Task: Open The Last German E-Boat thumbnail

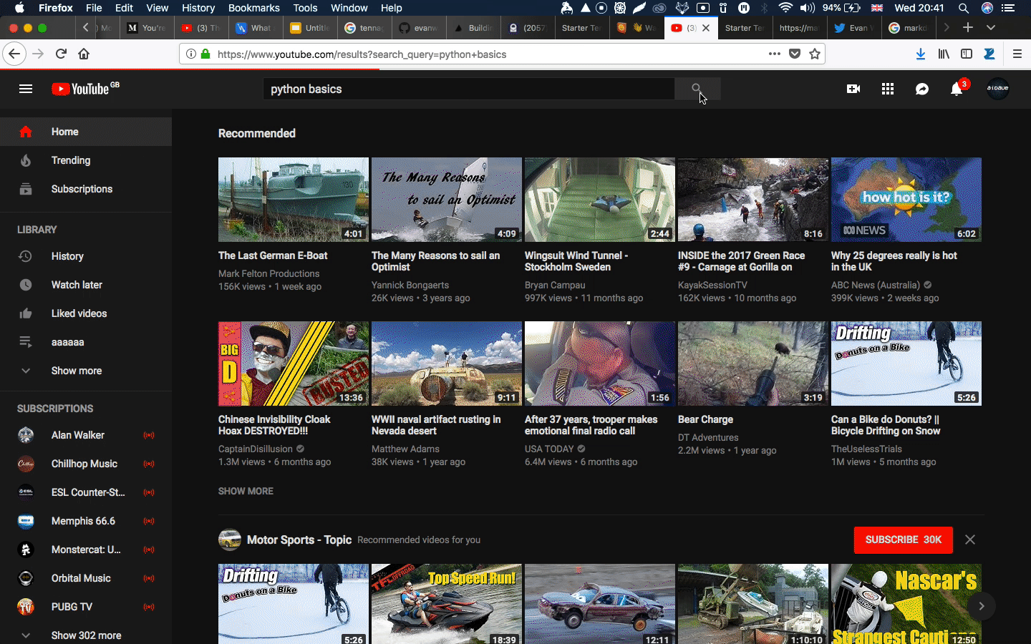Action: (x=293, y=200)
